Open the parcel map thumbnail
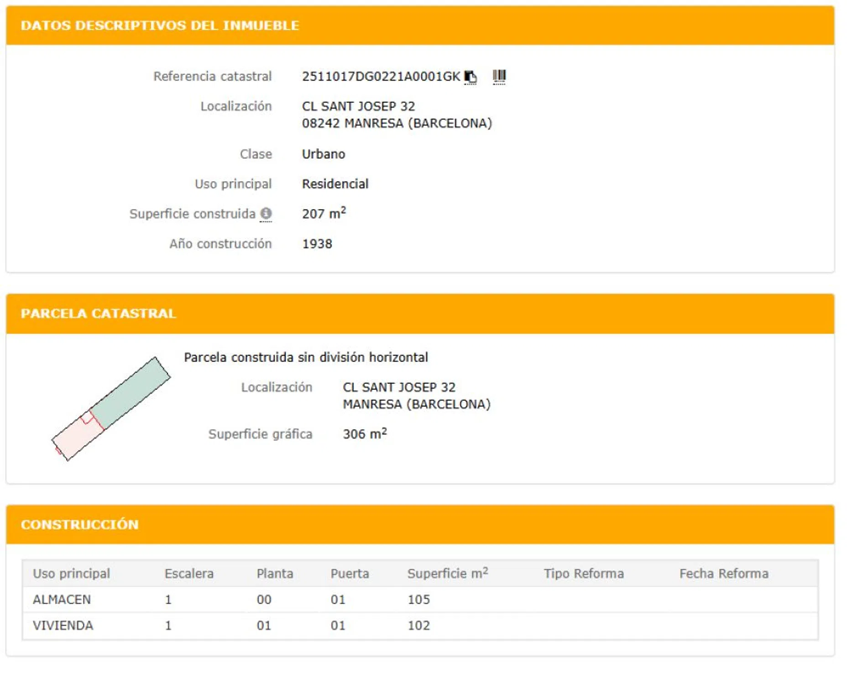The width and height of the screenshot is (847, 684). 111,409
